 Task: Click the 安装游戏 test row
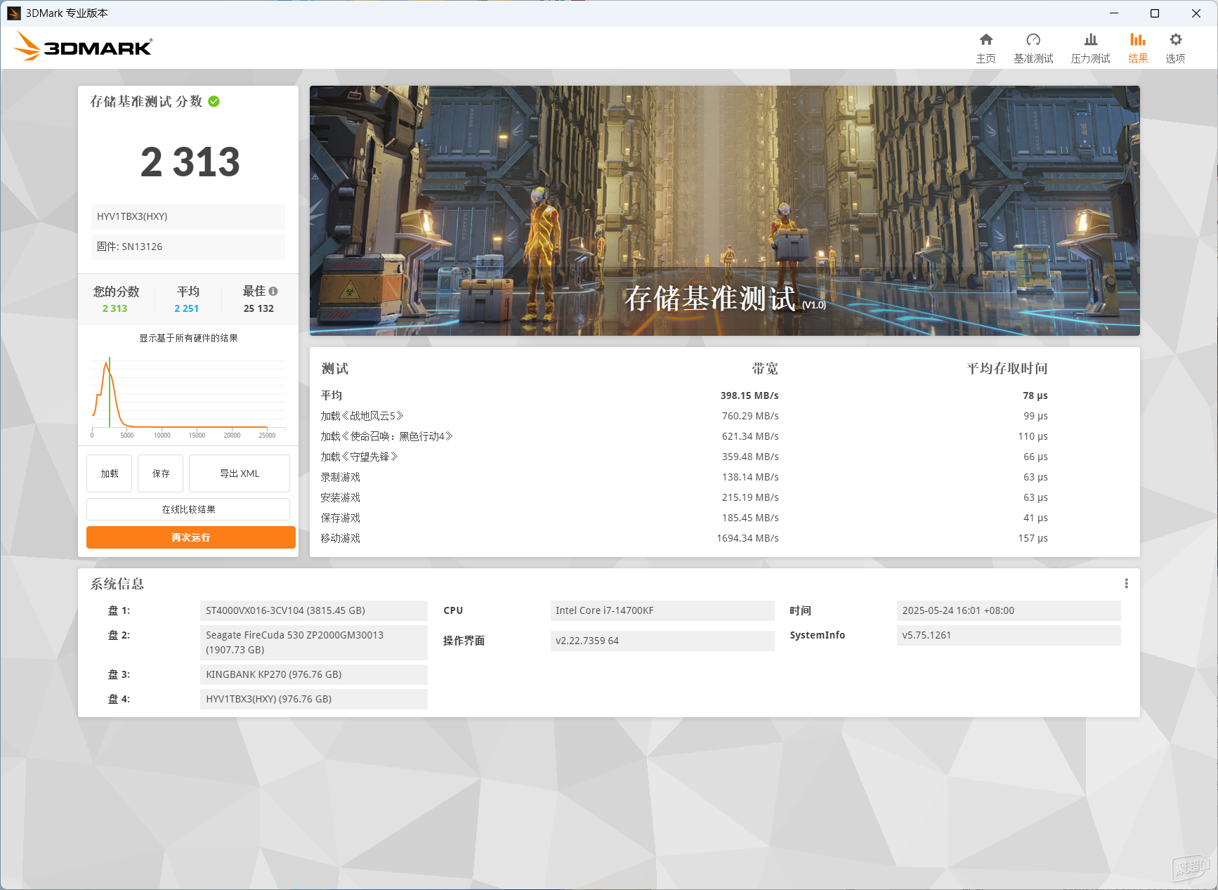(x=725, y=497)
